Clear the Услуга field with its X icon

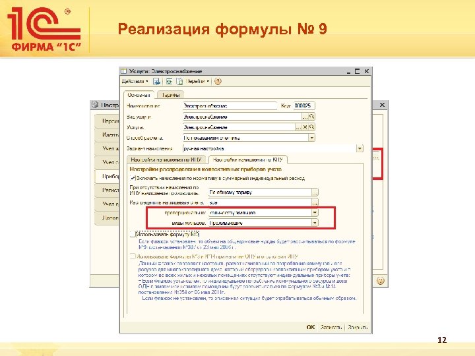[305, 127]
